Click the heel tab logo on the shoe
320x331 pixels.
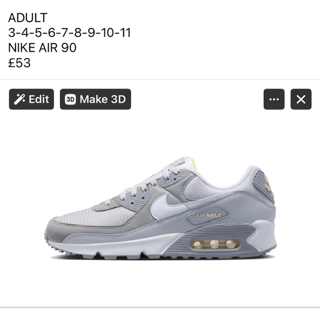pyautogui.click(x=268, y=186)
